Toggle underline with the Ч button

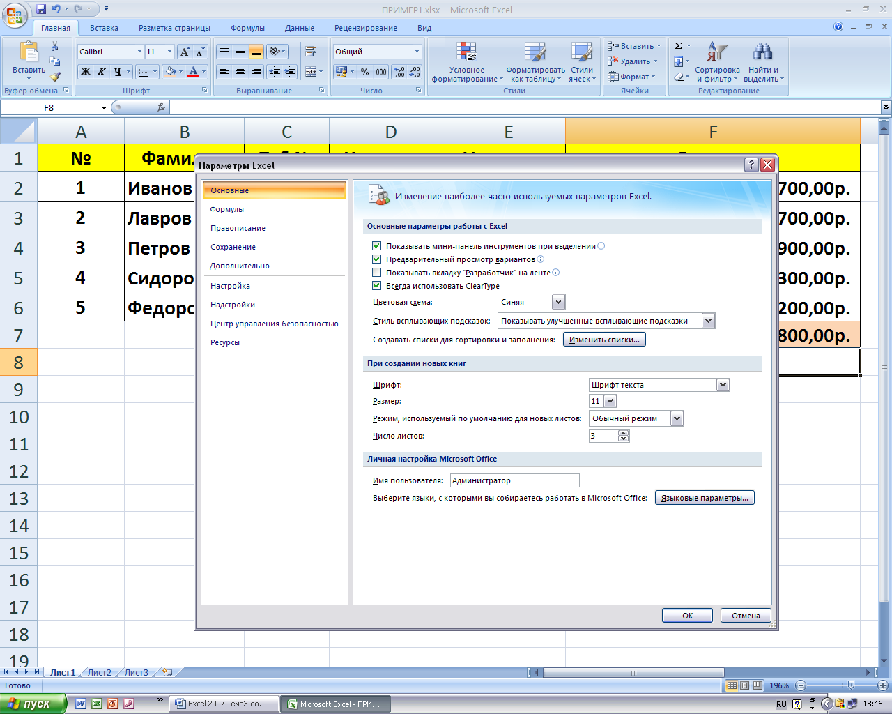pyautogui.click(x=118, y=71)
